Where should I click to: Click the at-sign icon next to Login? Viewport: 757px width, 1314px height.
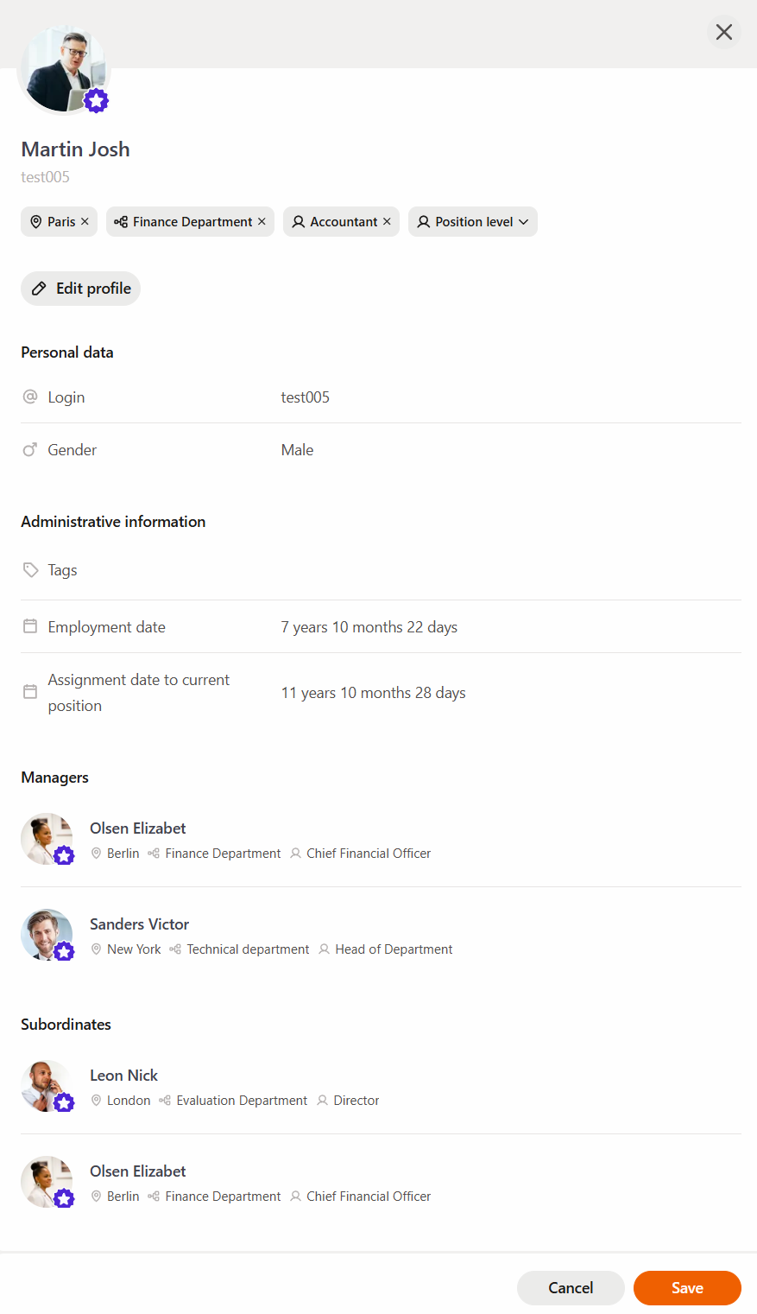pos(30,397)
